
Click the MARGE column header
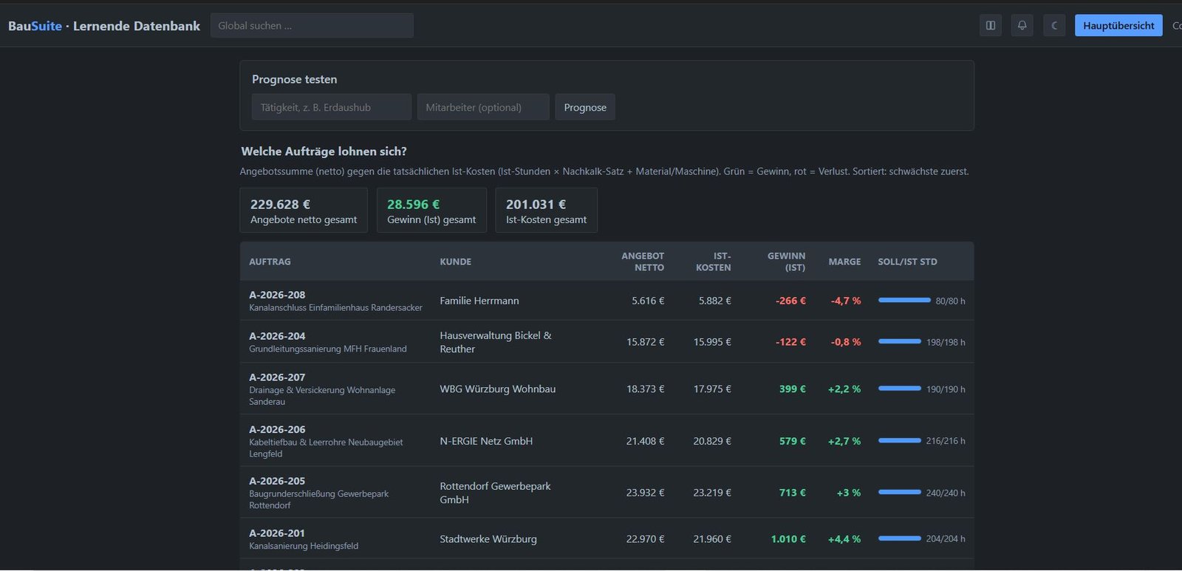(x=844, y=261)
